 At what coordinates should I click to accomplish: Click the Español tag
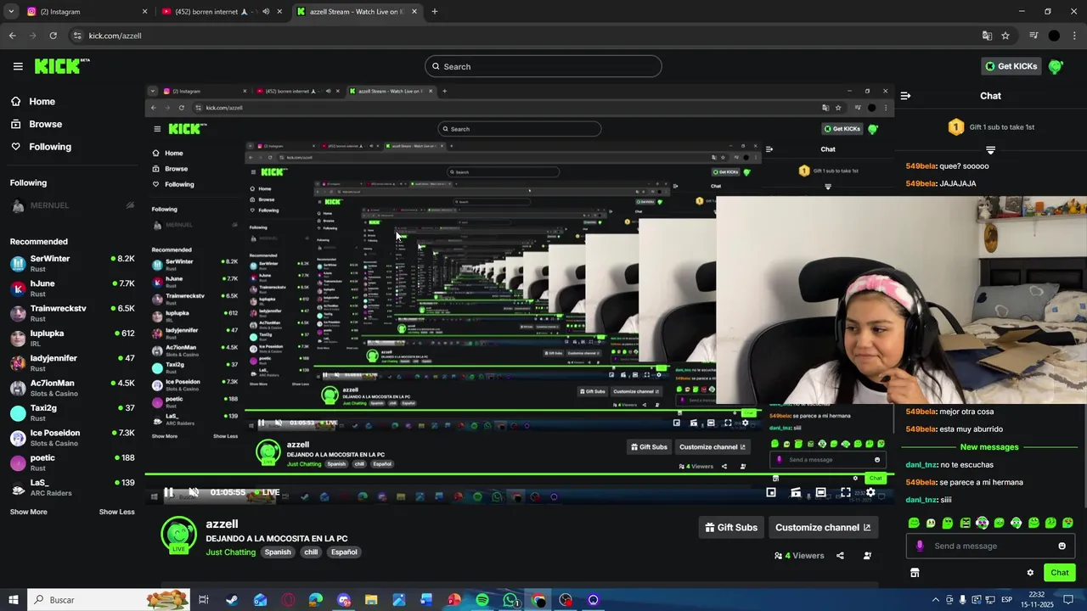344,552
